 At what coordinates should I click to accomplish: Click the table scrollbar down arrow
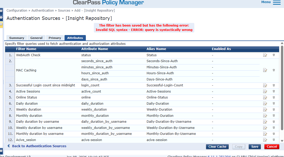pos(282,141)
